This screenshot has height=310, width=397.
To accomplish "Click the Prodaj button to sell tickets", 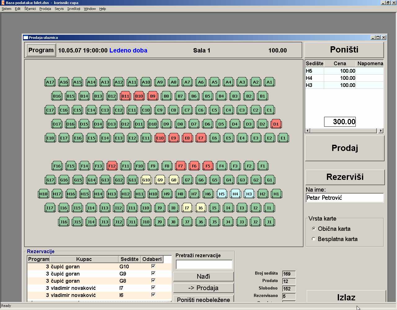I will [345, 148].
